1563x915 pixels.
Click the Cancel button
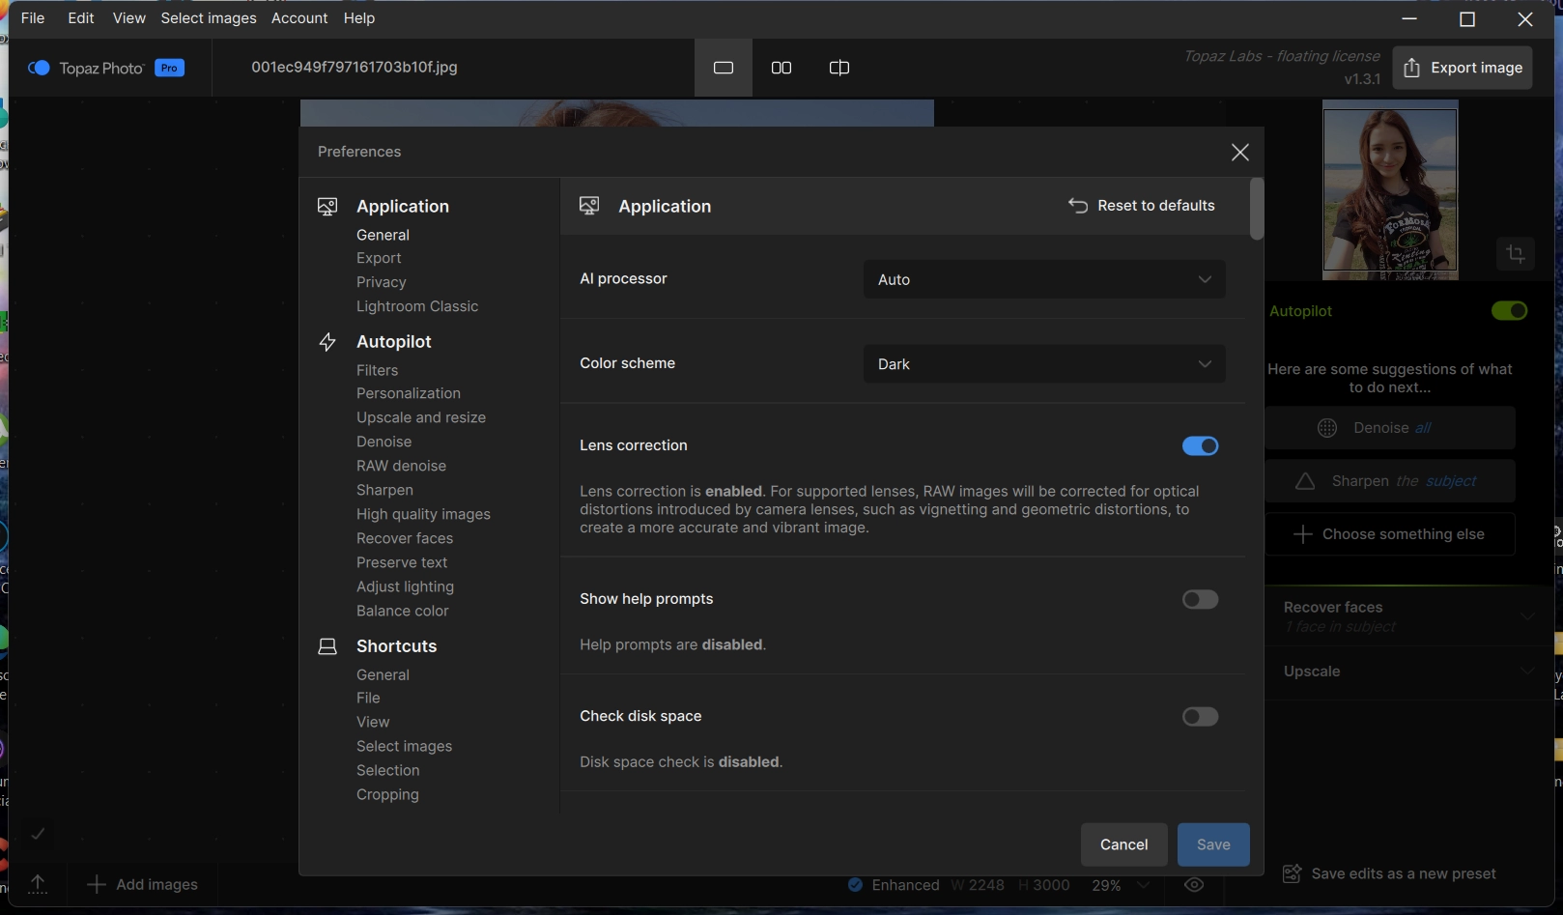click(1123, 844)
